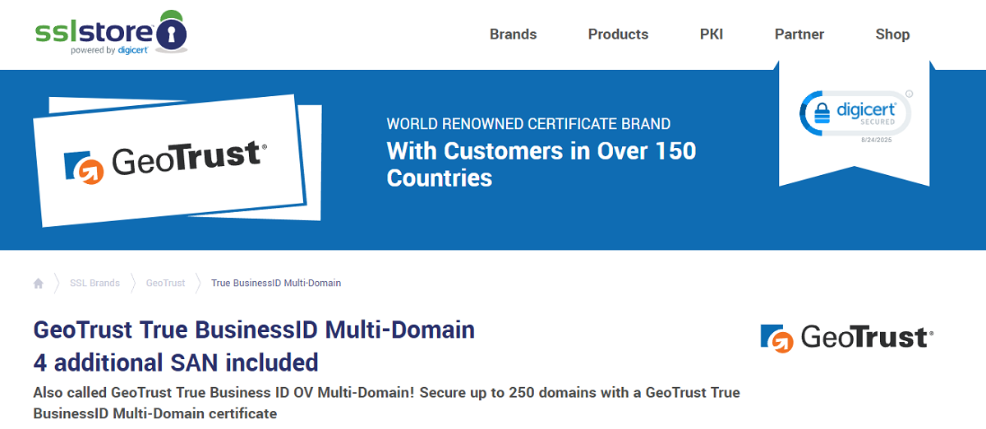Open the PKI menu
This screenshot has width=986, height=429.
pyautogui.click(x=712, y=35)
